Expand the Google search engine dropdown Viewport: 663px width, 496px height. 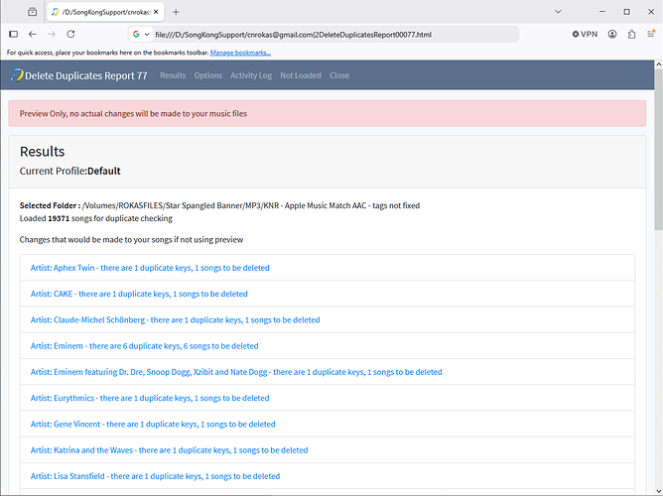click(x=141, y=34)
